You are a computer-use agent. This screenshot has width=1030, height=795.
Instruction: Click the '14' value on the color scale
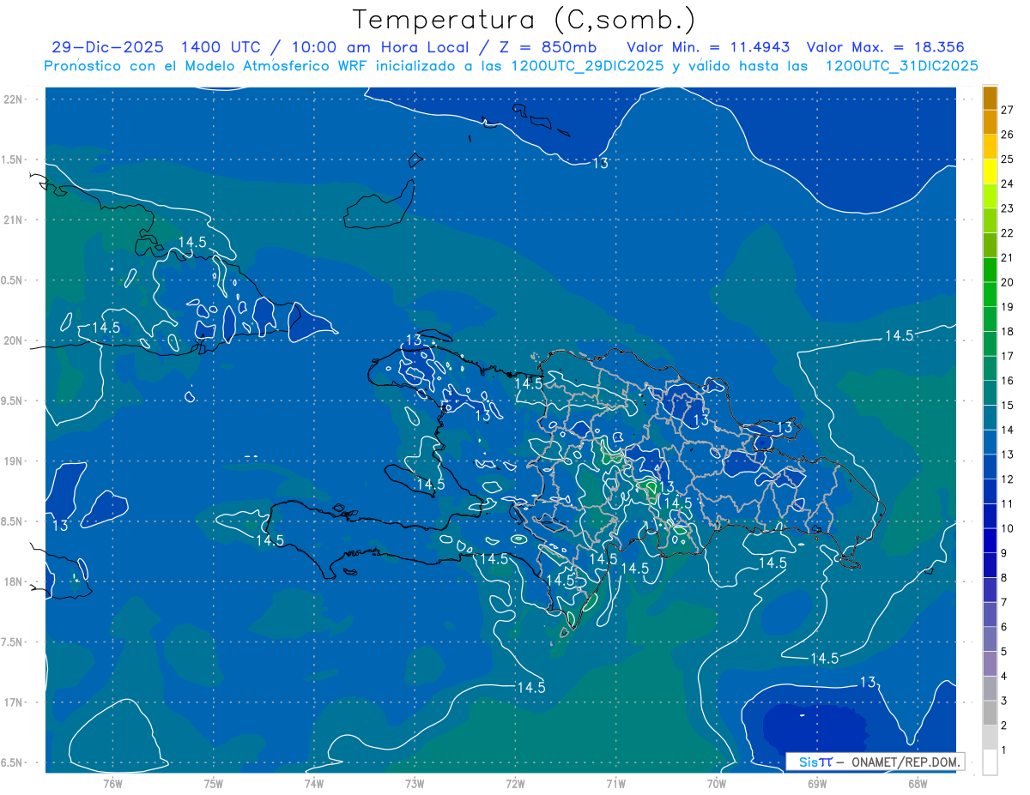click(x=1007, y=430)
